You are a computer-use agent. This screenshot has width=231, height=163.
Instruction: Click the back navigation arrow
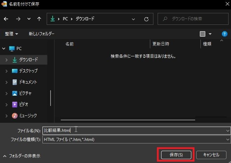coord(6,19)
